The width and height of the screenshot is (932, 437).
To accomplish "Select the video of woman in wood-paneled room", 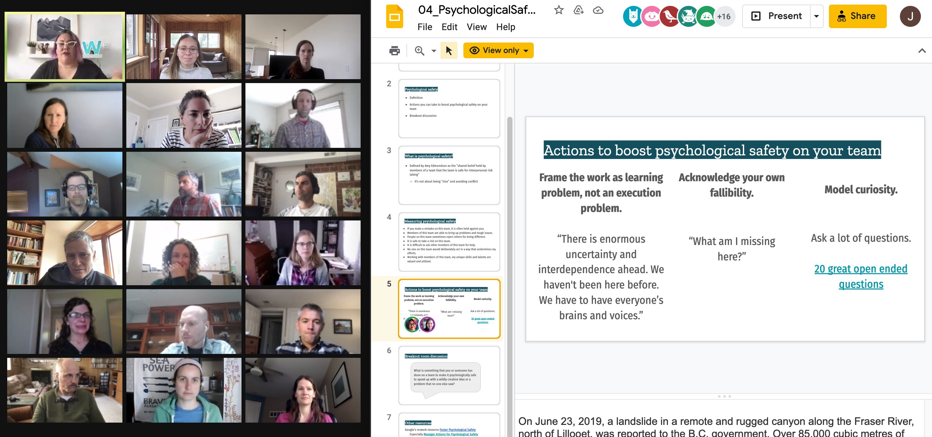I will coord(184,47).
